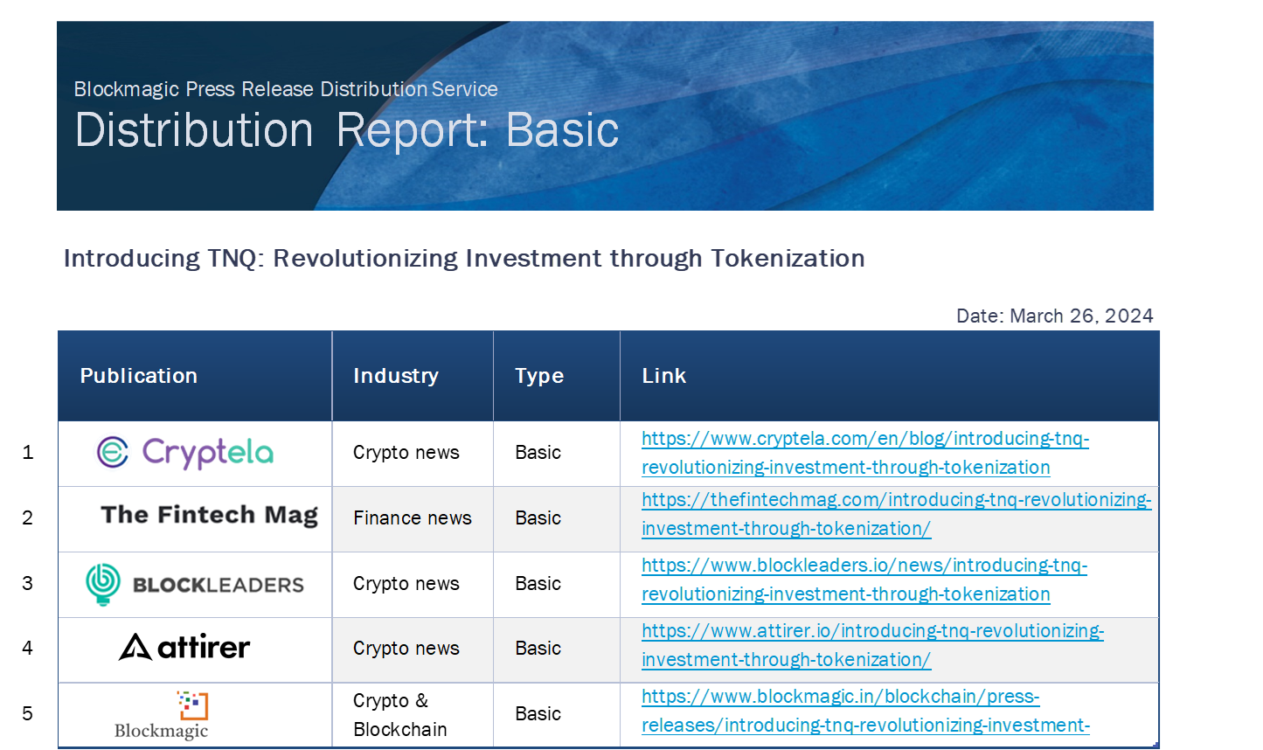Click row number 4
Viewport: 1263px width, 750px height.
point(28,648)
